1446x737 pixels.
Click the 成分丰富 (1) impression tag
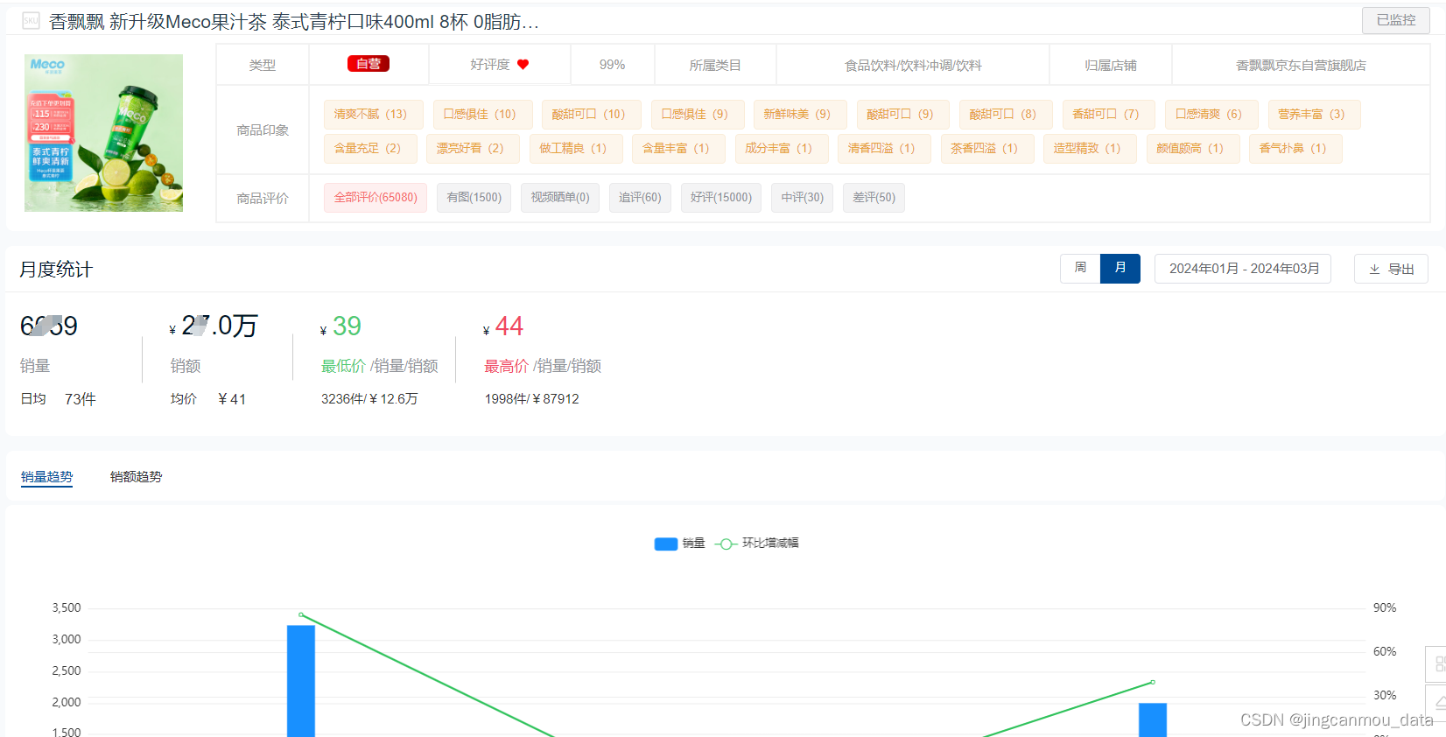(782, 149)
